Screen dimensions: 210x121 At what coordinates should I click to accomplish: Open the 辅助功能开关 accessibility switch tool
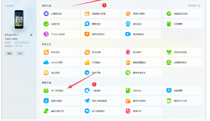(60, 111)
